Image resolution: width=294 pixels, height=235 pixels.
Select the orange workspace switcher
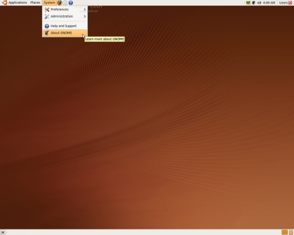pos(284,232)
